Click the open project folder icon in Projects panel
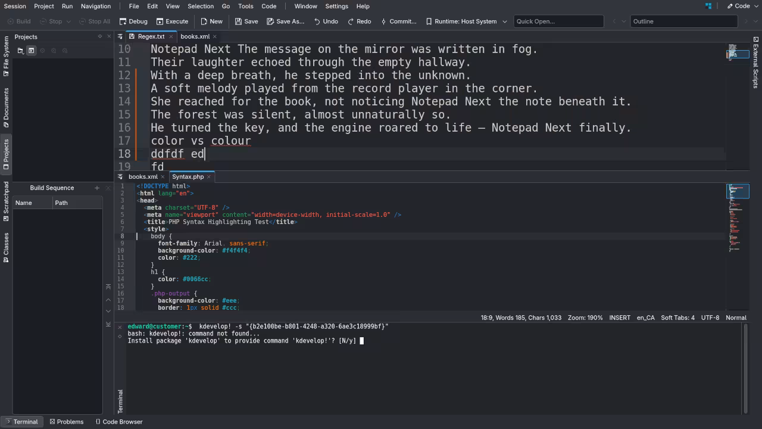 coord(20,51)
